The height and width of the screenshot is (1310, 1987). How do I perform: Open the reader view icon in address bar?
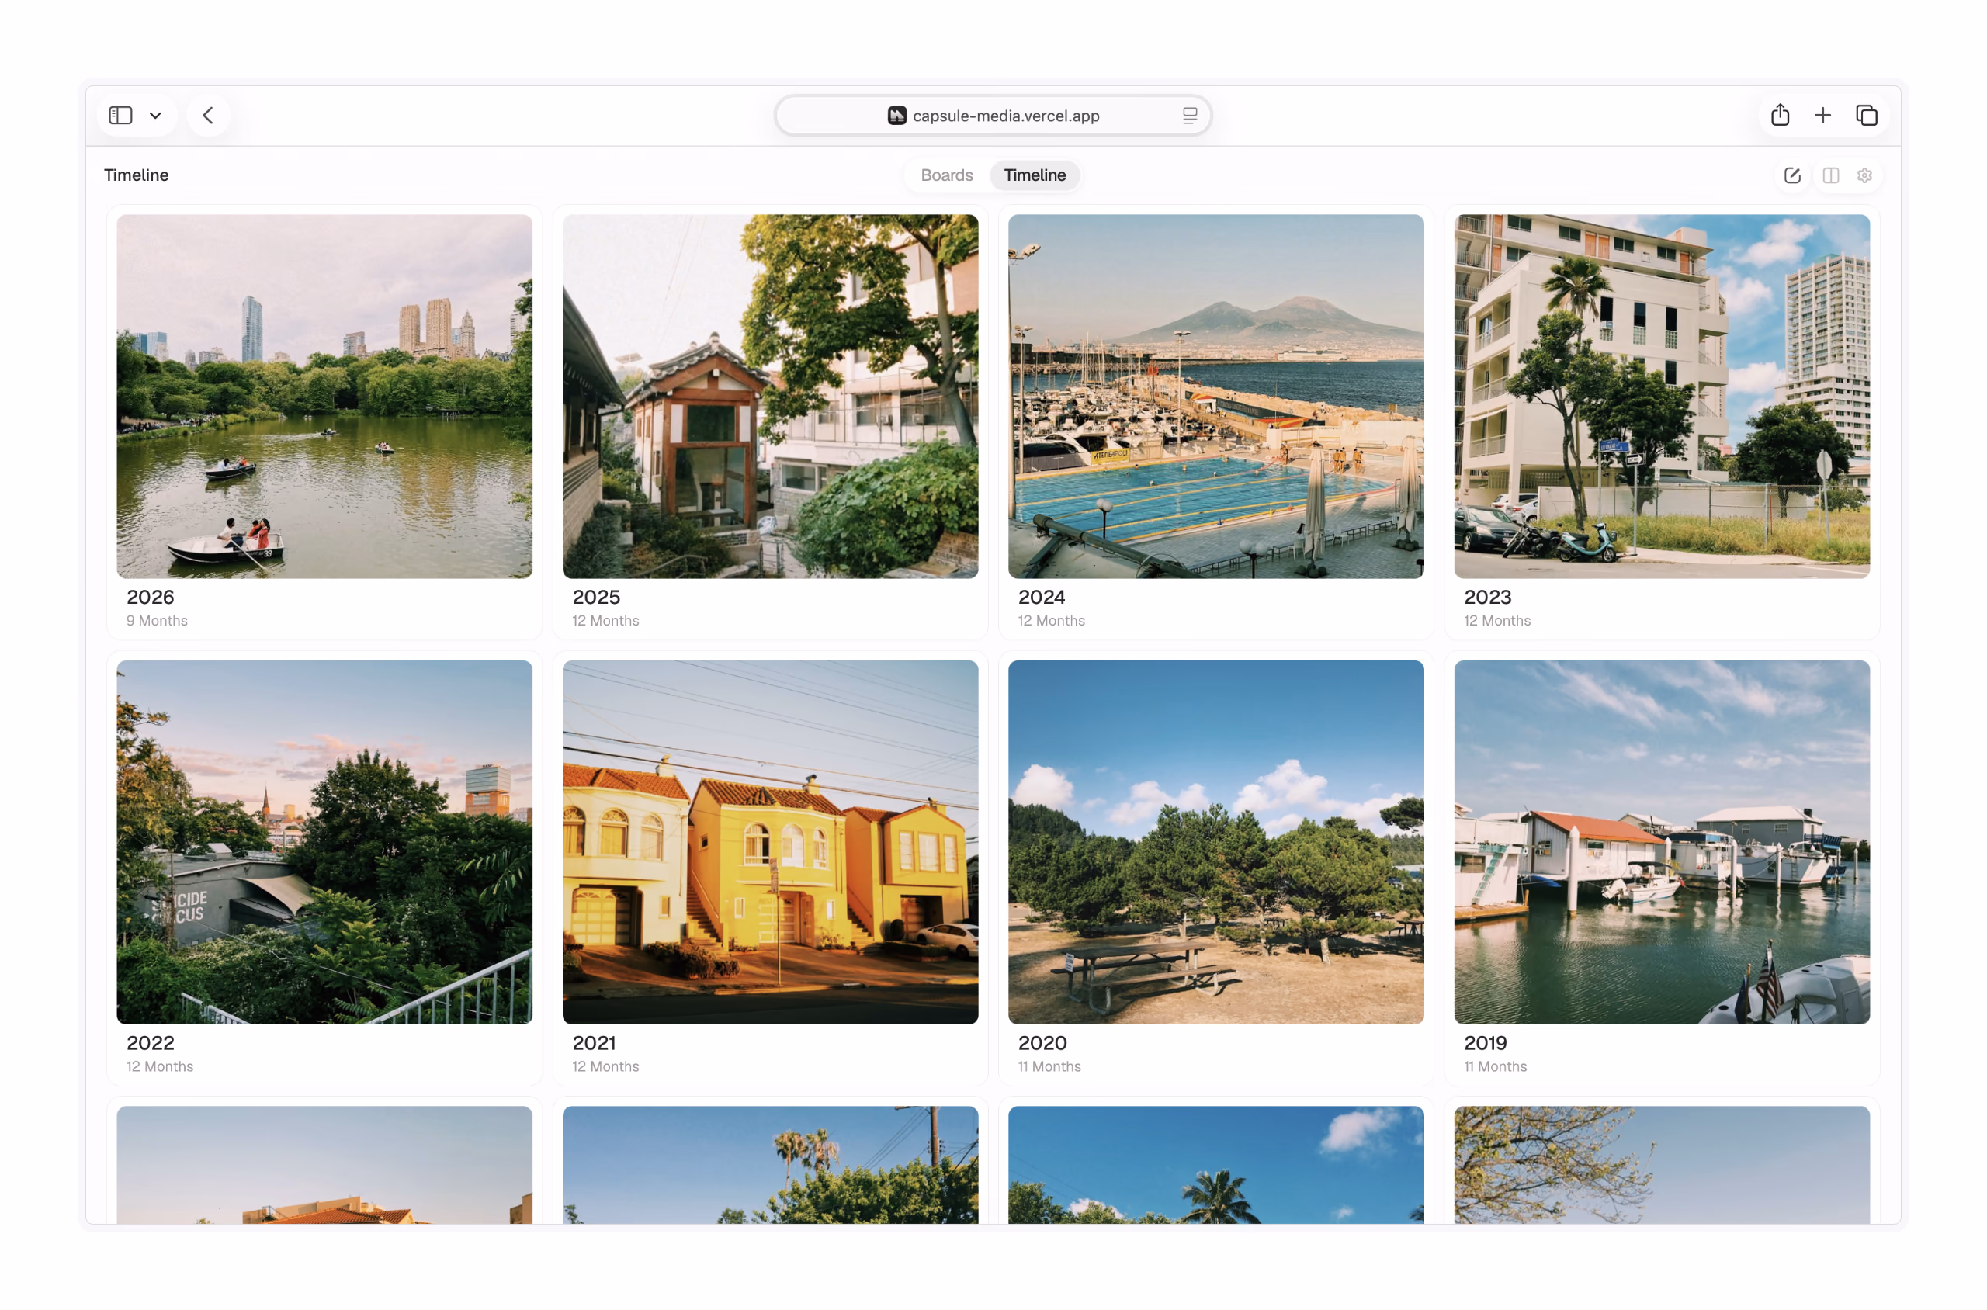point(1189,116)
